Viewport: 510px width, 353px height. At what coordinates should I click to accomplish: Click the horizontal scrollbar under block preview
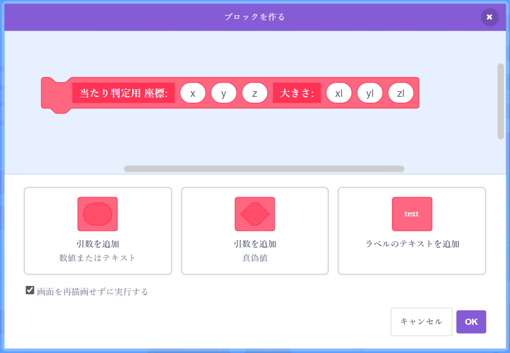pyautogui.click(x=264, y=169)
